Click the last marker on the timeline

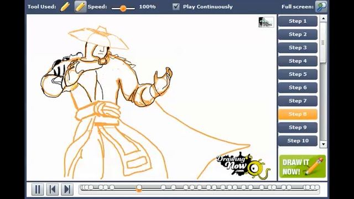pyautogui.click(x=317, y=187)
